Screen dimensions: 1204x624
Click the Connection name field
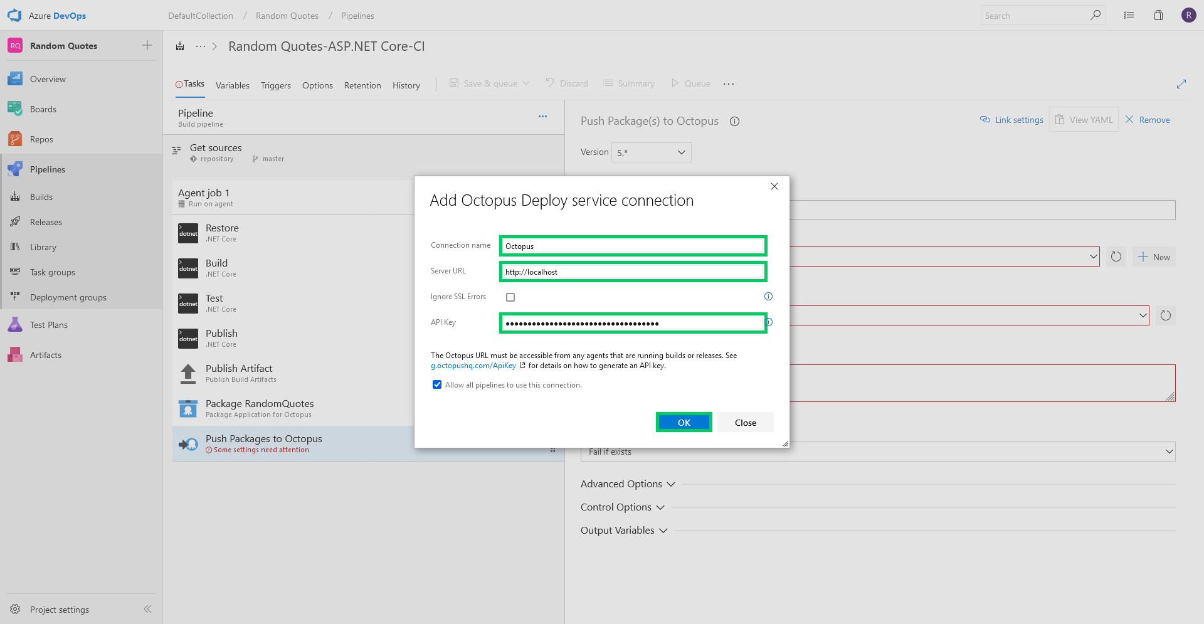[x=633, y=246]
